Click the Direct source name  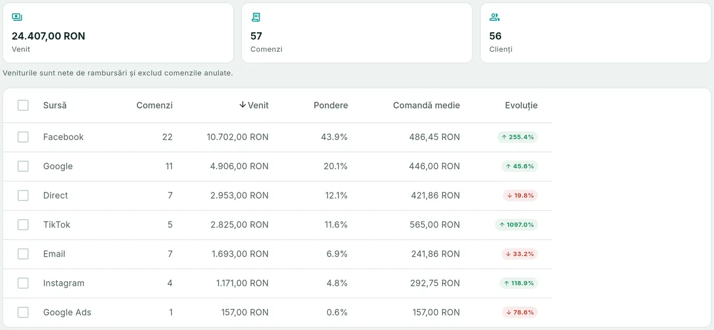coord(56,195)
